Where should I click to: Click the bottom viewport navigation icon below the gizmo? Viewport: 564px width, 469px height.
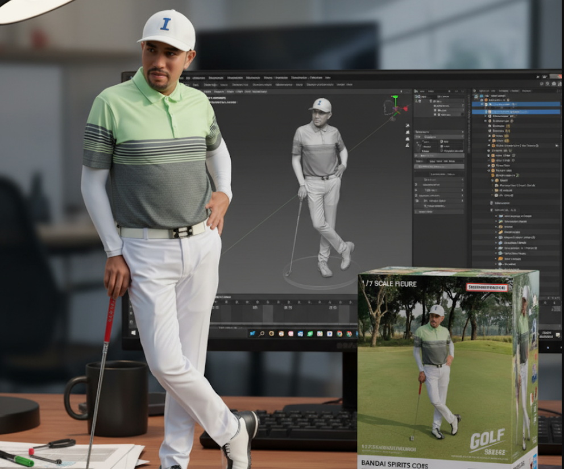click(408, 146)
